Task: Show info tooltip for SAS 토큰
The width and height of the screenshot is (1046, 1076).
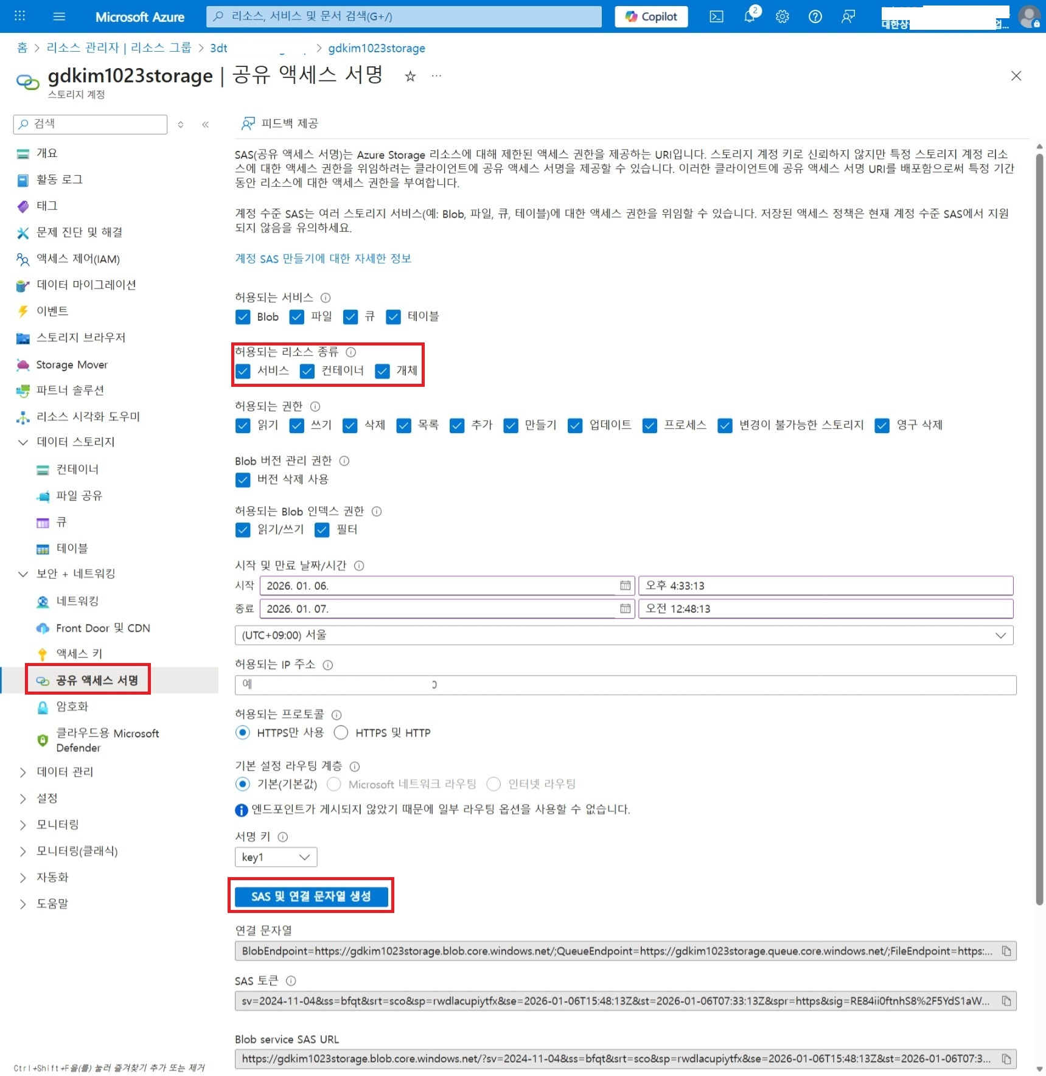Action: (x=291, y=981)
